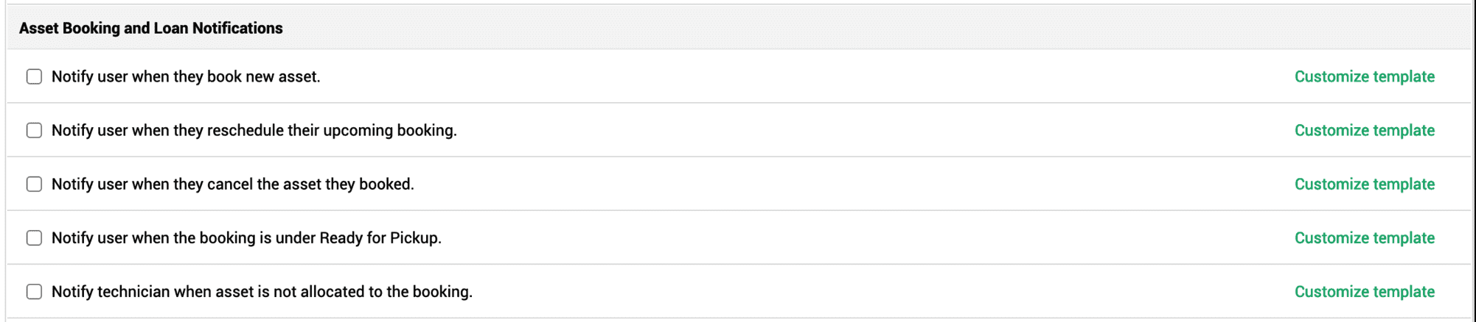Image resolution: width=1476 pixels, height=322 pixels.
Task: Click empty space in the section header bar
Action: click(x=811, y=28)
